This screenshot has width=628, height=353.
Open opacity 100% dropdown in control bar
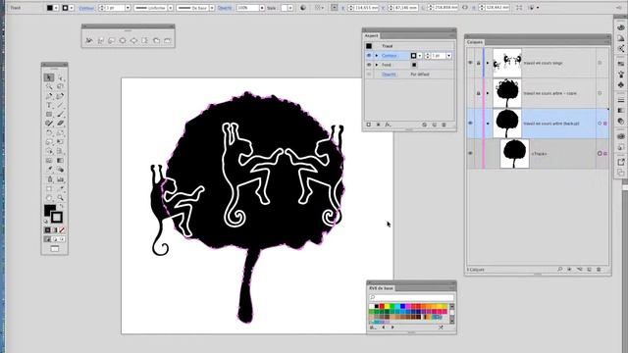coord(262,8)
